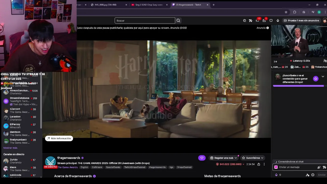Share the stream via share icon
Image resolution: width=327 pixels, height=184 pixels.
coord(259,164)
